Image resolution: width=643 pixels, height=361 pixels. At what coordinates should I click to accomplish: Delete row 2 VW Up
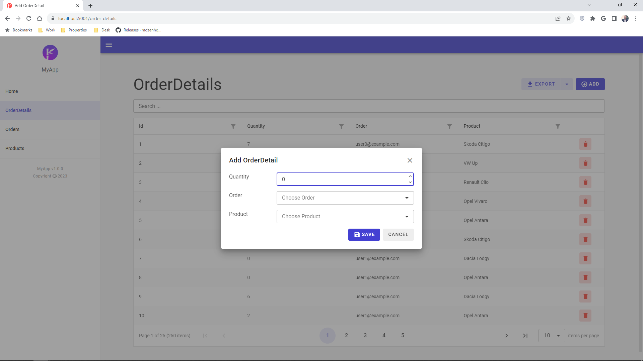click(x=585, y=163)
